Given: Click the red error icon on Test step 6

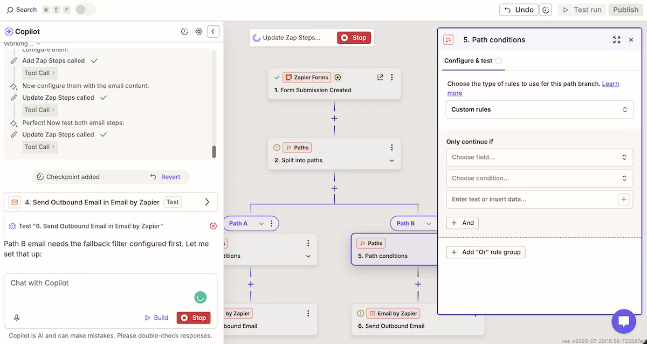Looking at the screenshot, I should (x=213, y=226).
